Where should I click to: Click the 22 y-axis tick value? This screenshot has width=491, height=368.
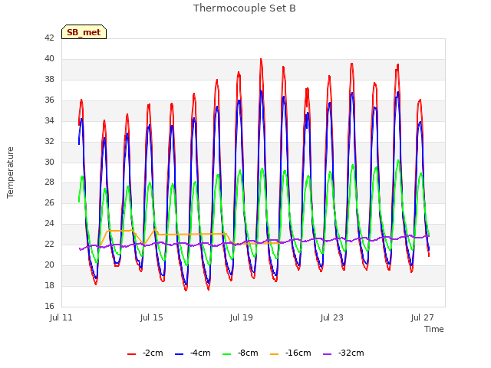tap(49, 244)
